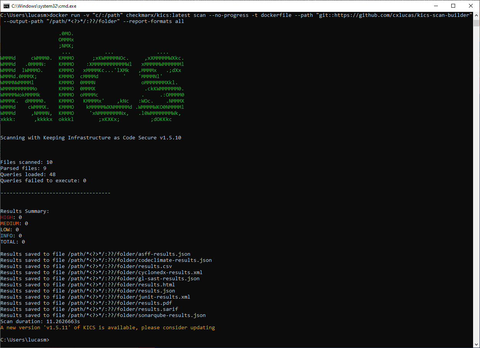Image resolution: width=480 pixels, height=348 pixels.
Task: Click the dashed separator line text
Action: tap(56, 193)
